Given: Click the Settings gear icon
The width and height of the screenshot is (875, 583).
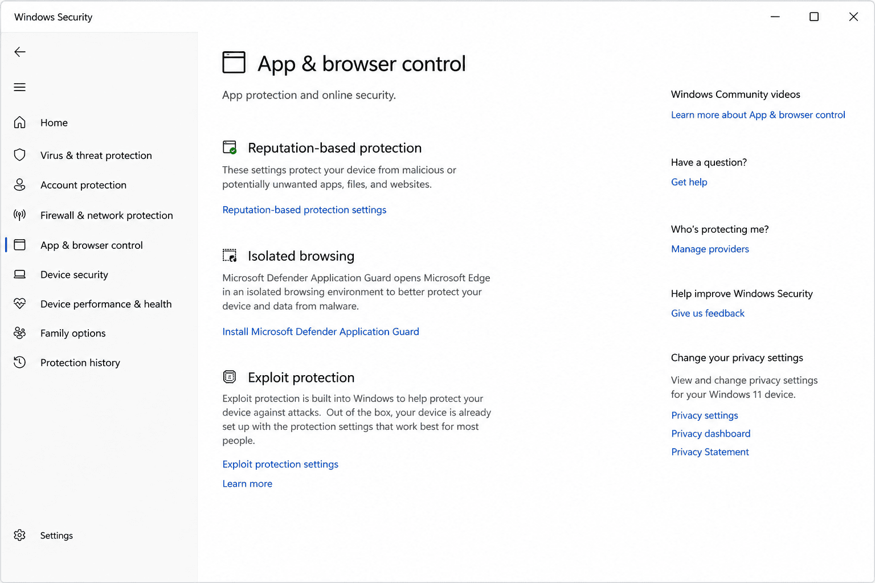Looking at the screenshot, I should click(20, 535).
